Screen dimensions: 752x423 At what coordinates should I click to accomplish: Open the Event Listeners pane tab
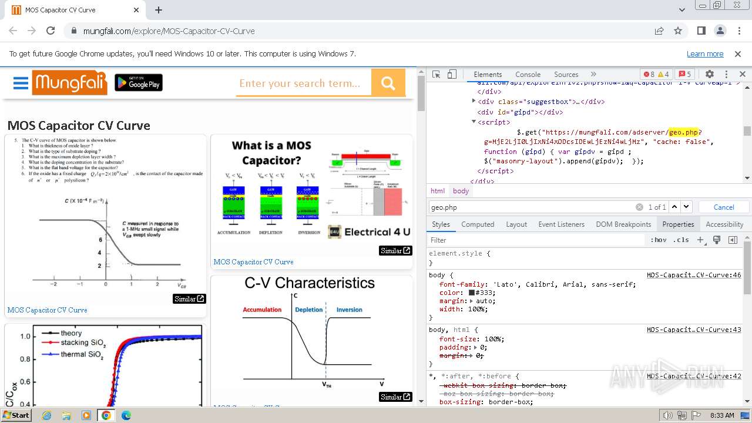[x=561, y=224]
